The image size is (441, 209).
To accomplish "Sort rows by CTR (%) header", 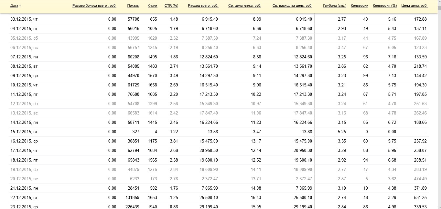I will click(171, 6).
